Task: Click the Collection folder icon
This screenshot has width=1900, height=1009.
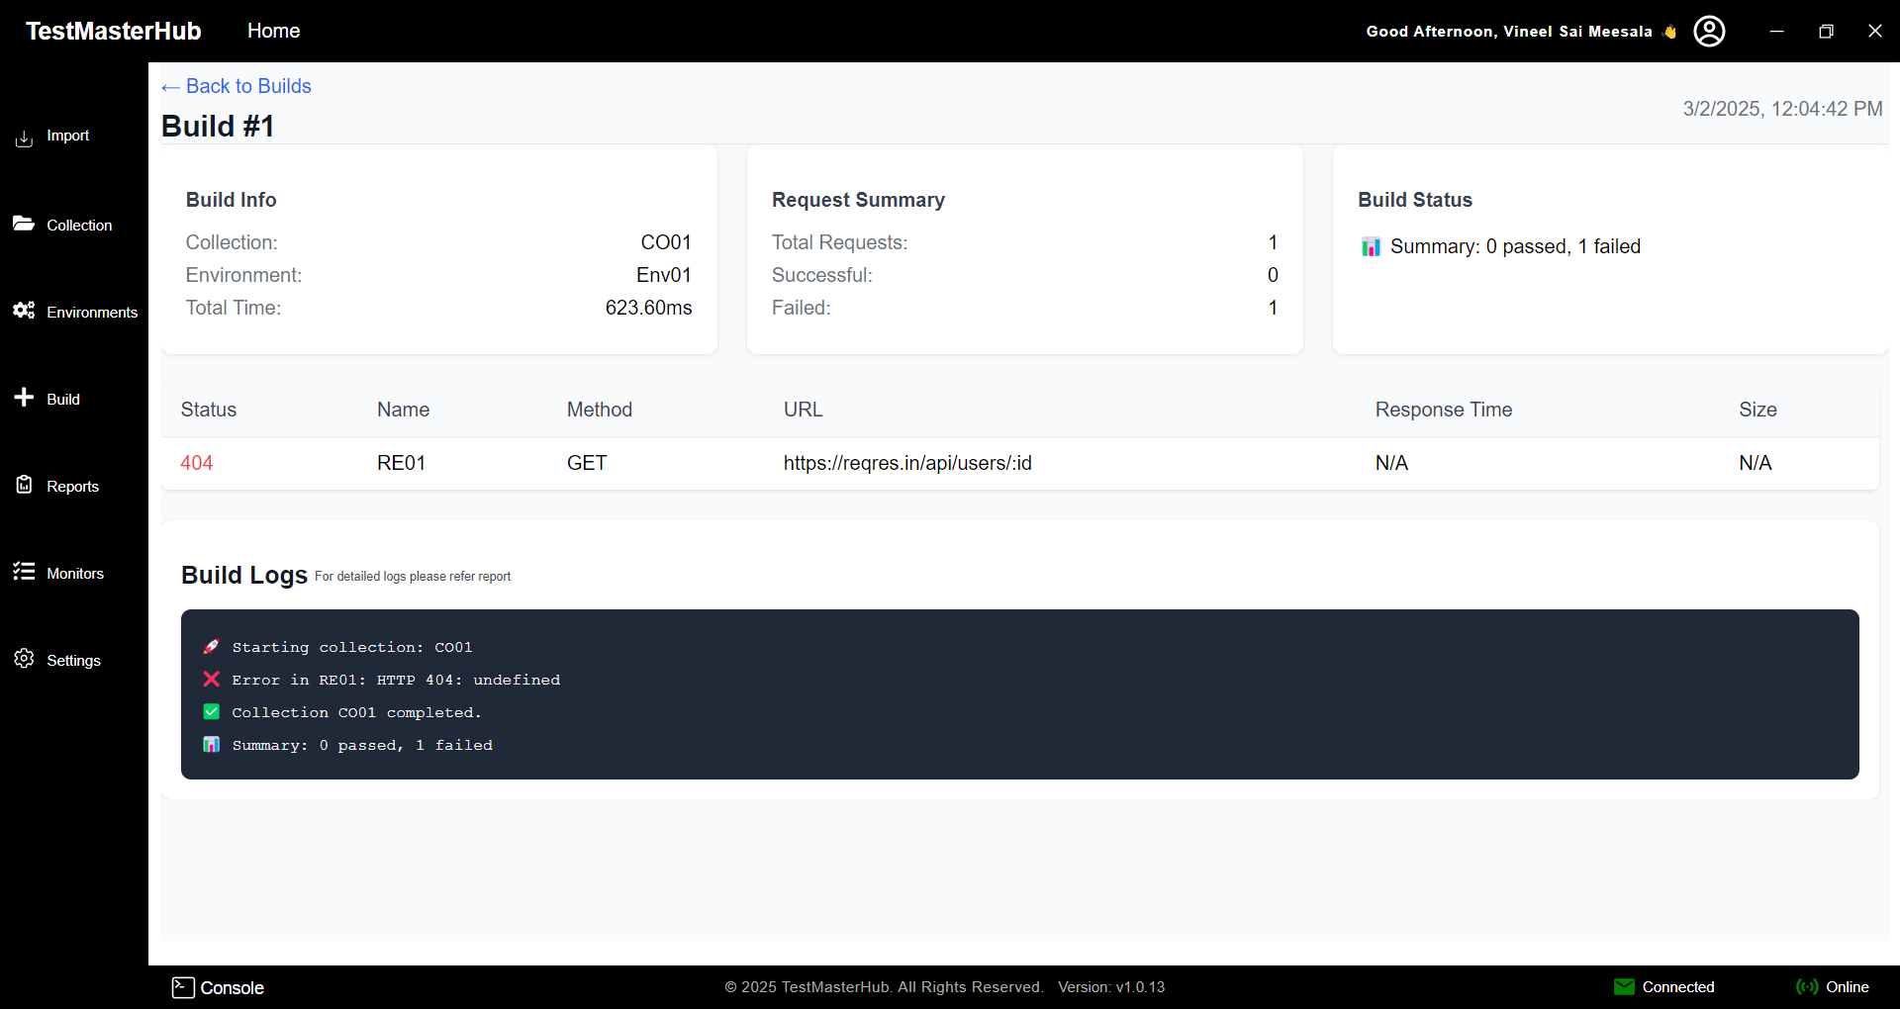Action: (x=24, y=224)
